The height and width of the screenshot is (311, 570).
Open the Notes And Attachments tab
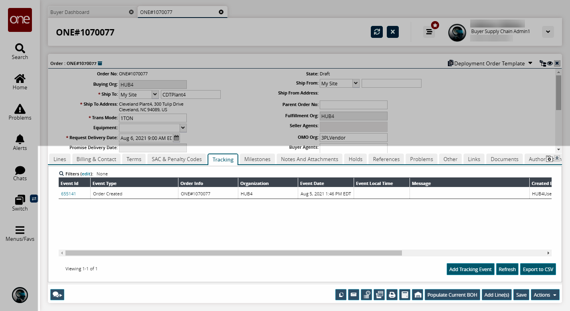[x=309, y=159]
